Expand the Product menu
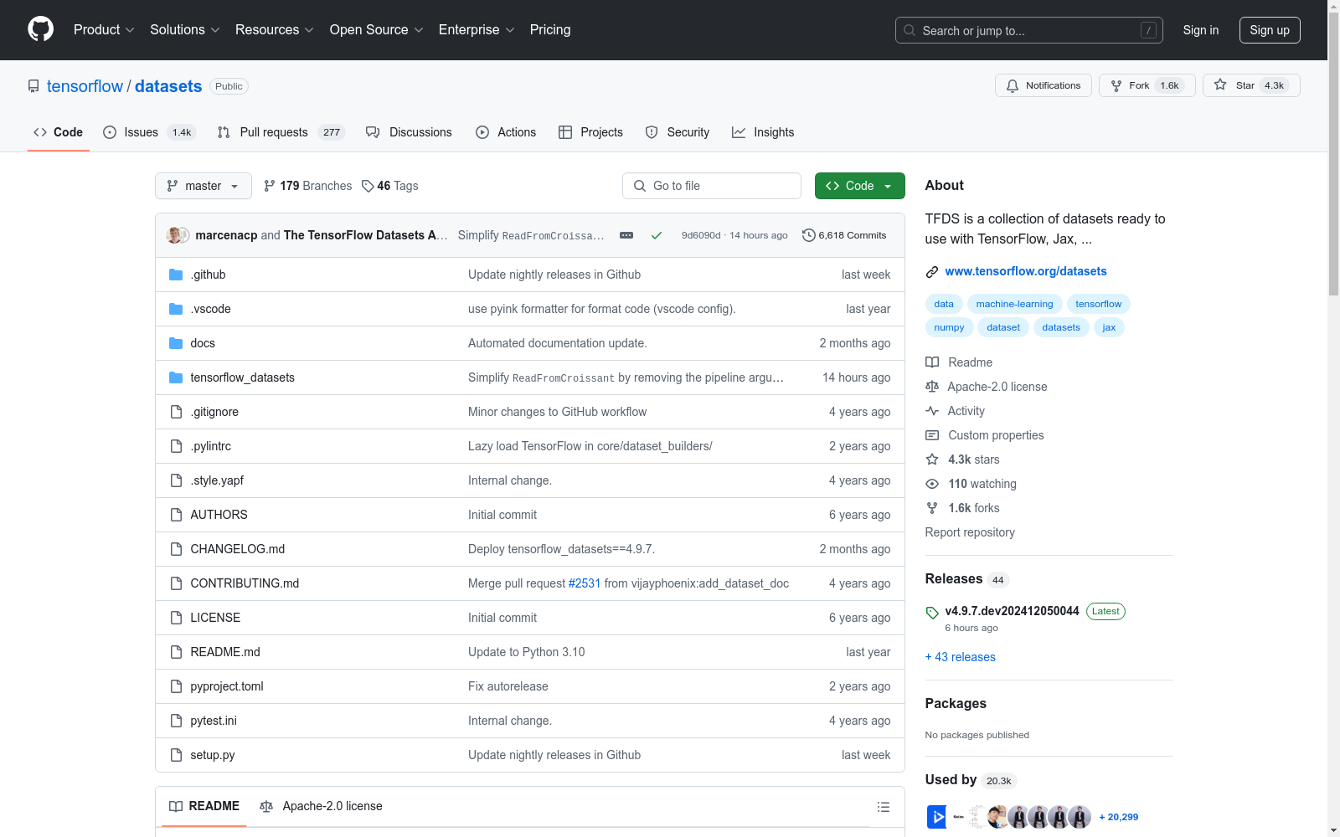 104,30
